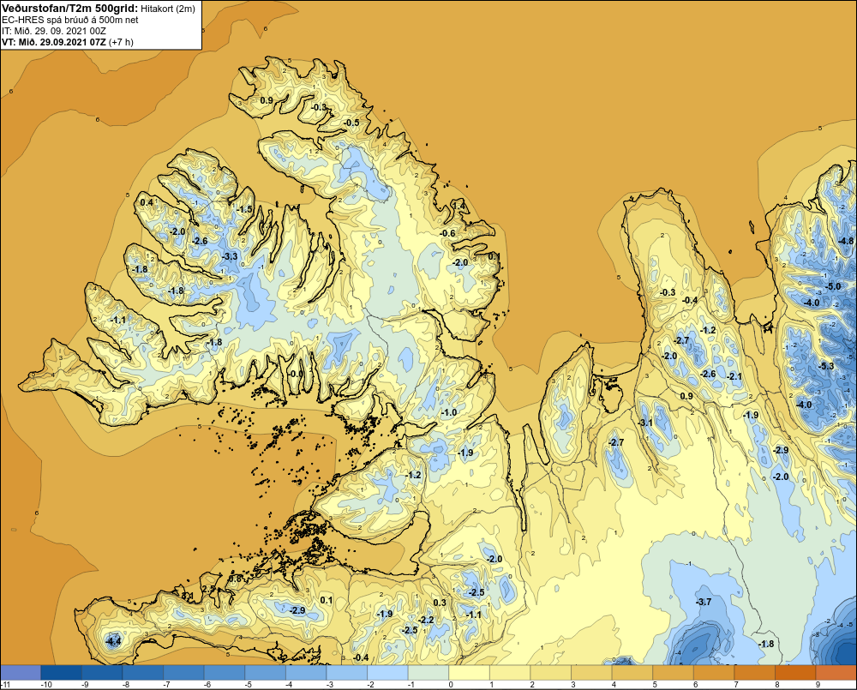Click the -2.1 temperature label

[734, 376]
